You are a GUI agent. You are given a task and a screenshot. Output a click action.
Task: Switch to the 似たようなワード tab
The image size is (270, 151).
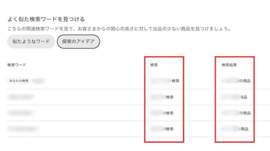pos(31,42)
